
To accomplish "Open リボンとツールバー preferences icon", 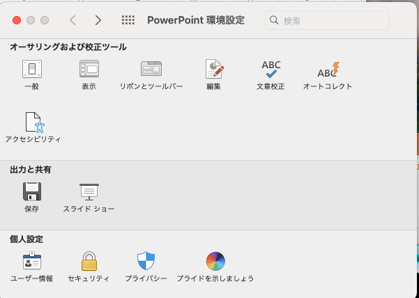I will click(x=151, y=69).
